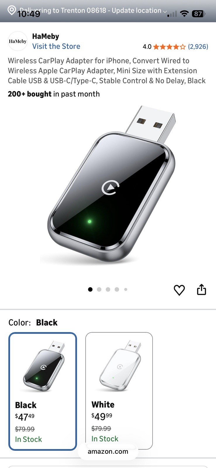Screen dimensions: 216x468
Task: Open the Visit the Store link
Action: coord(56,46)
